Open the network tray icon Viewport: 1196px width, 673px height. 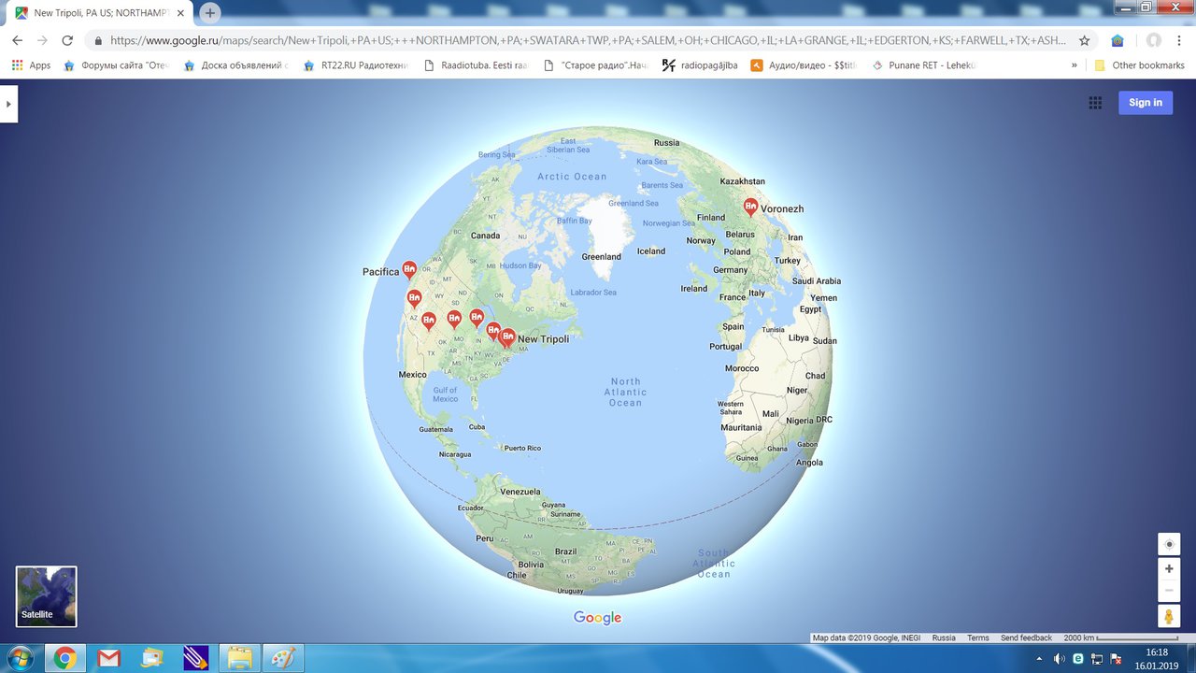(1096, 658)
